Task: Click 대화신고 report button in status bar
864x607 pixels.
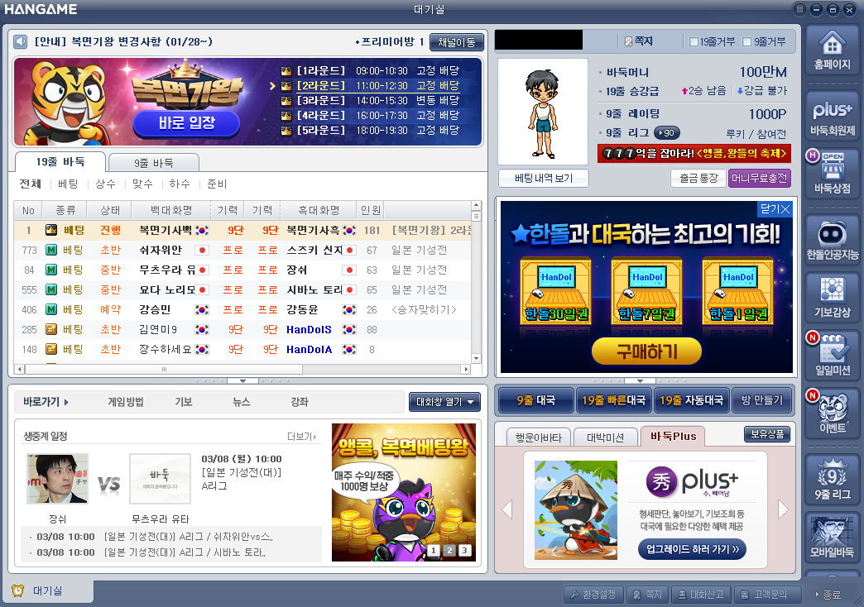Action: click(x=702, y=595)
